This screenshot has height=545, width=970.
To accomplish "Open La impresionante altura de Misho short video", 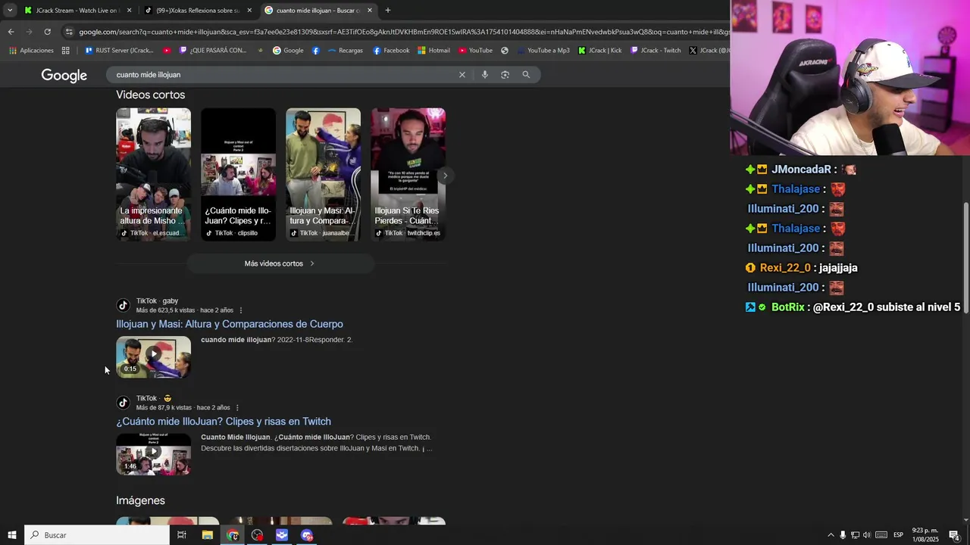I will click(153, 174).
